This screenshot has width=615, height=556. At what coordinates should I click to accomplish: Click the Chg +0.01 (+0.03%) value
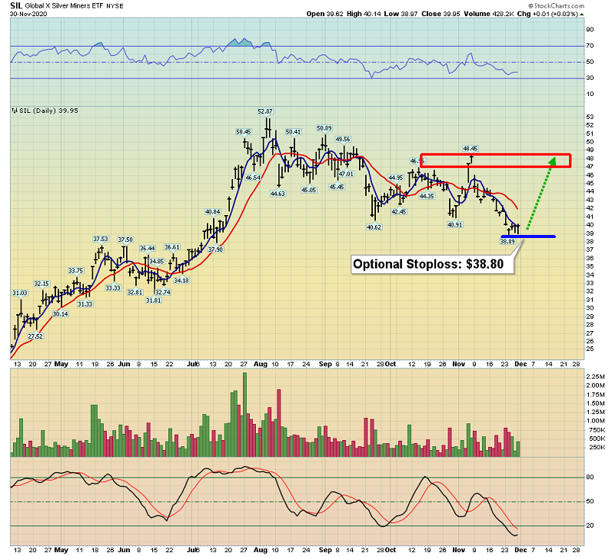[547, 14]
